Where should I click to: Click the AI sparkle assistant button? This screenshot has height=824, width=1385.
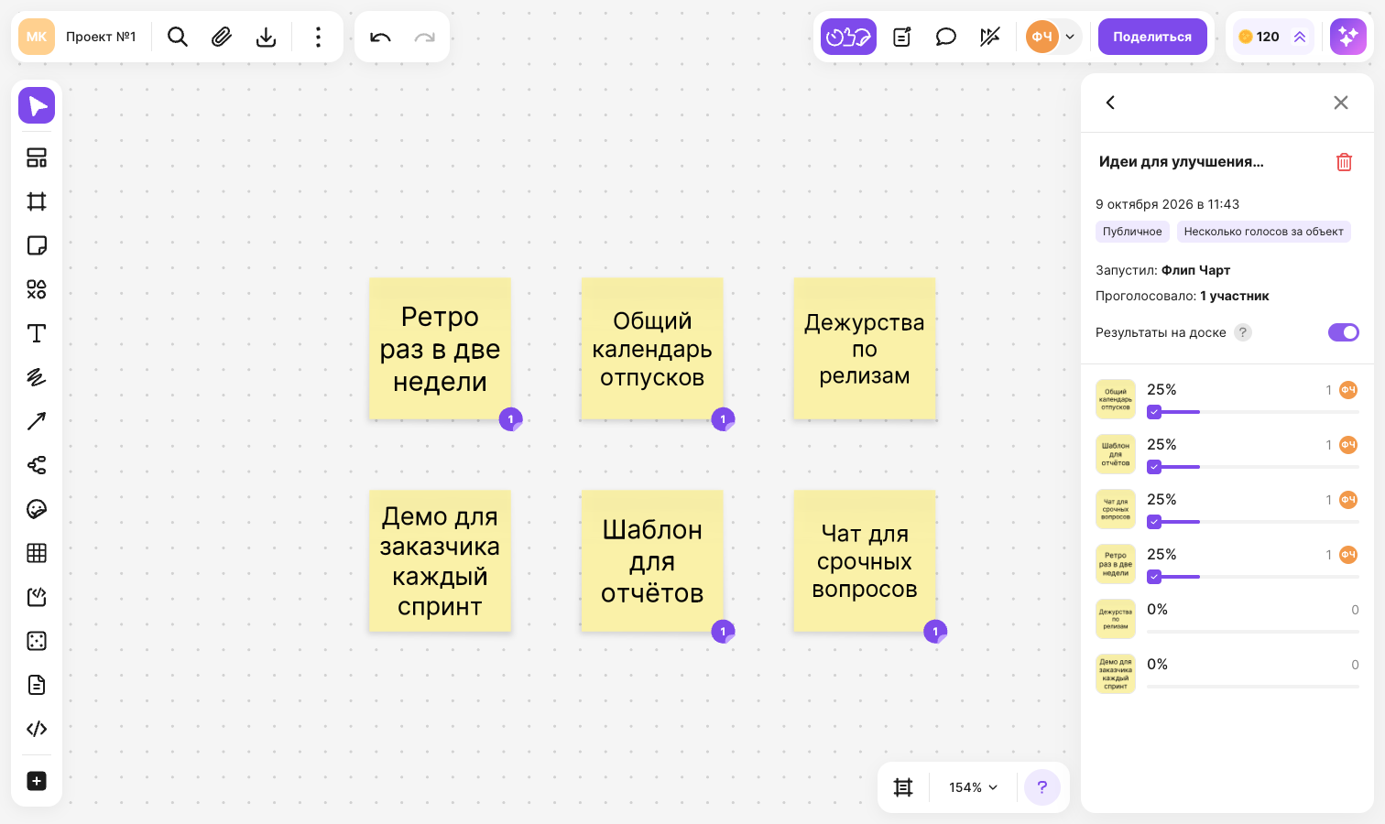(x=1348, y=37)
